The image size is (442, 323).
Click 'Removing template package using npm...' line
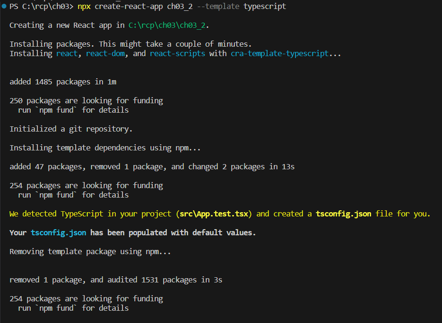[x=90, y=252]
